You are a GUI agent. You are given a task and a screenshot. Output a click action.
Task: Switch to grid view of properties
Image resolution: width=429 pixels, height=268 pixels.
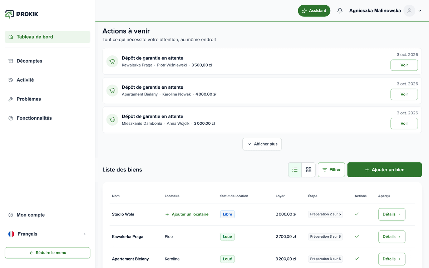point(309,170)
